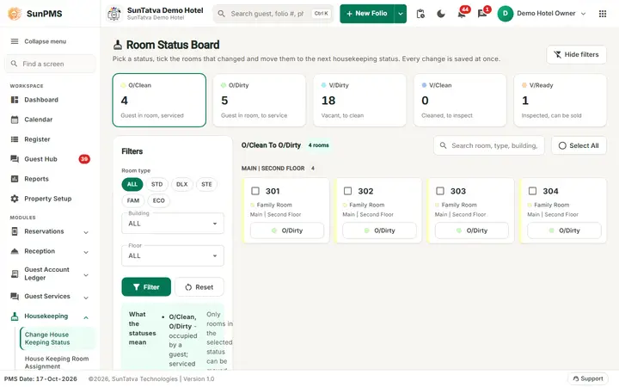Tick the checkbox for room 303
Screen dimensions: 619x387
point(440,191)
